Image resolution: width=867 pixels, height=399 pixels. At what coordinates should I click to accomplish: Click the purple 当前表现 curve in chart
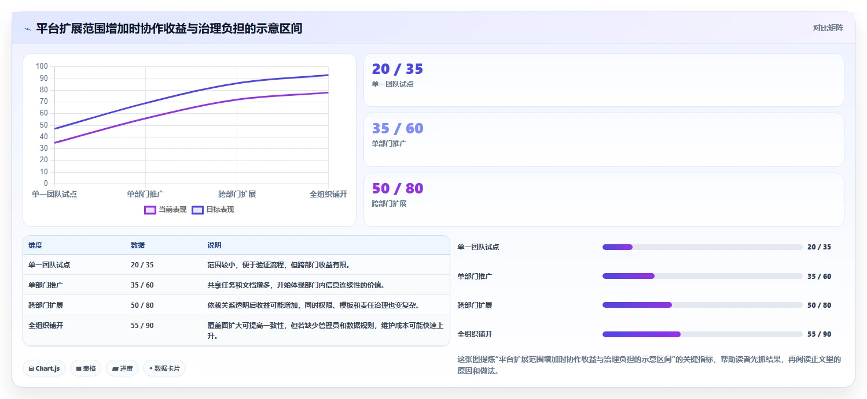coord(191,107)
